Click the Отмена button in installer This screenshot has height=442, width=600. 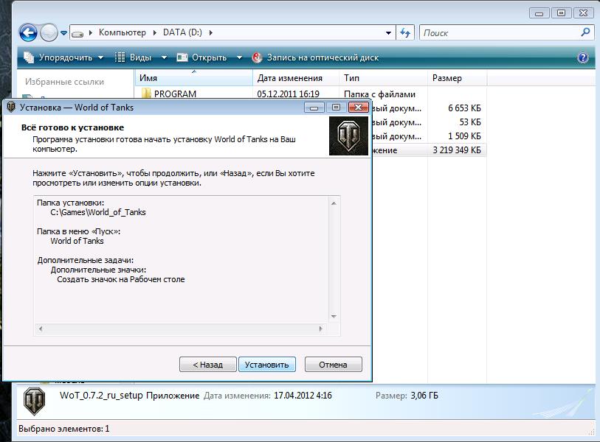coord(334,365)
